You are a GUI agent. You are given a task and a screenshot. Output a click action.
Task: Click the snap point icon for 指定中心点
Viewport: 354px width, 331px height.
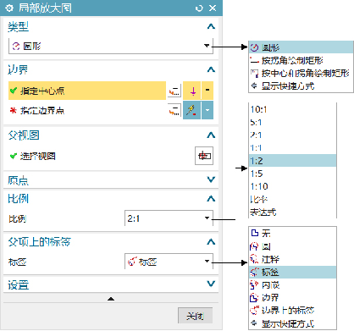pyautogui.click(x=192, y=91)
